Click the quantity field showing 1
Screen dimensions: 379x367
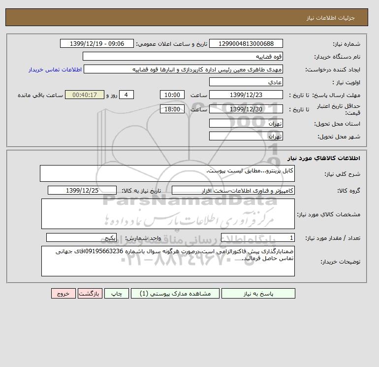[x=257, y=237]
